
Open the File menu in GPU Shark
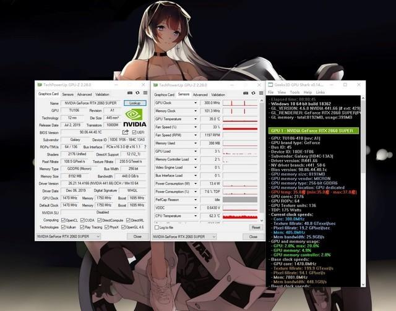tap(270, 92)
